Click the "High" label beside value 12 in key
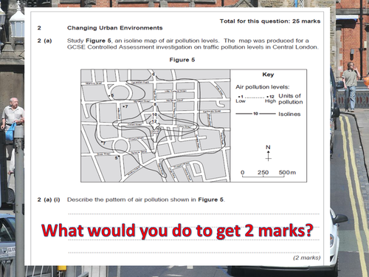This screenshot has width=369, height=277. pyautogui.click(x=270, y=101)
